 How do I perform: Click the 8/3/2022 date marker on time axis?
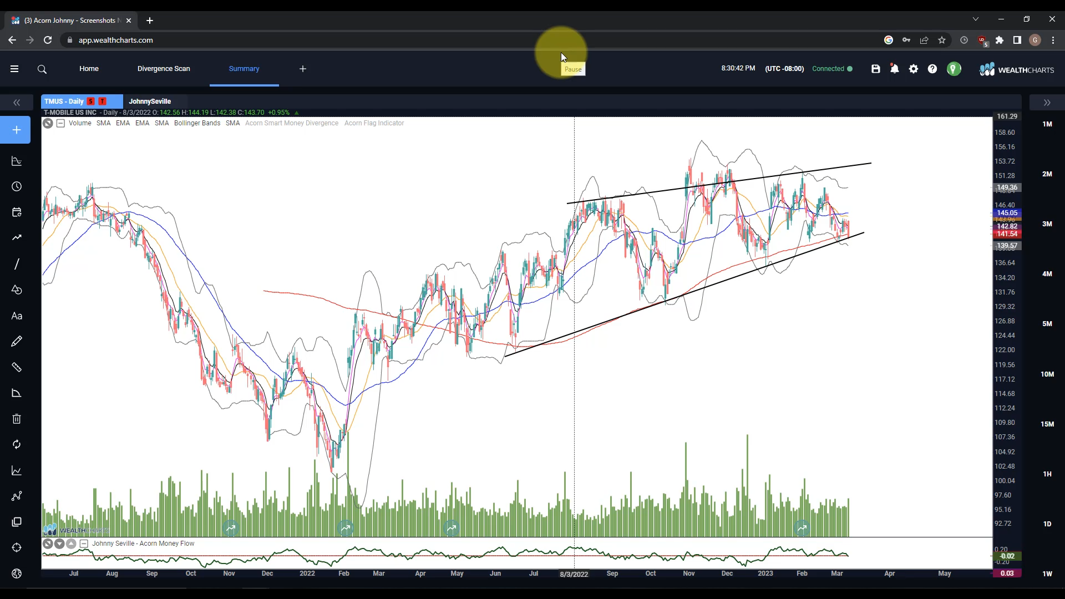[x=574, y=574]
